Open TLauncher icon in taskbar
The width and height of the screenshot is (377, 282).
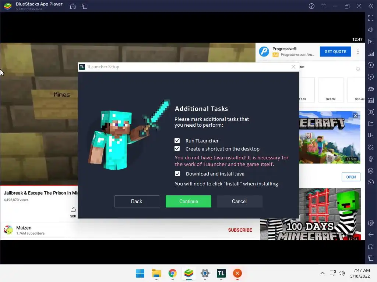221,273
